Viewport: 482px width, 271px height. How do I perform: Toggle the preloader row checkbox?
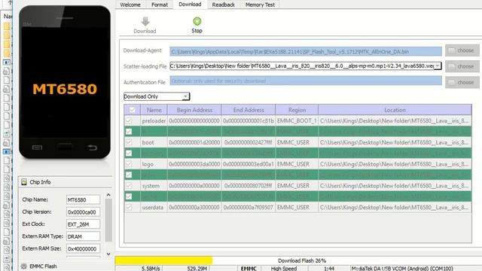[x=129, y=120]
